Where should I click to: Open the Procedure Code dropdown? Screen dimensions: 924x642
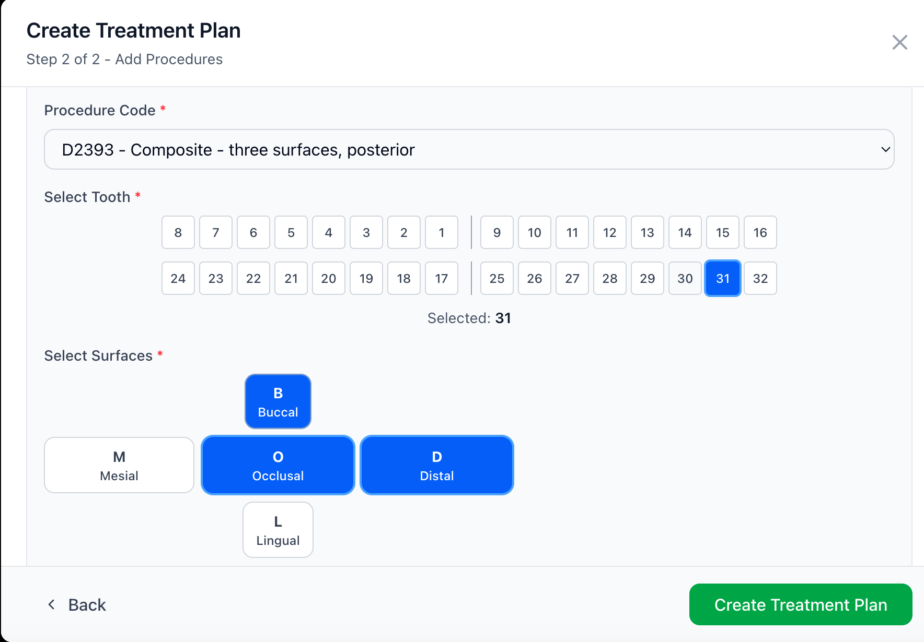tap(469, 150)
